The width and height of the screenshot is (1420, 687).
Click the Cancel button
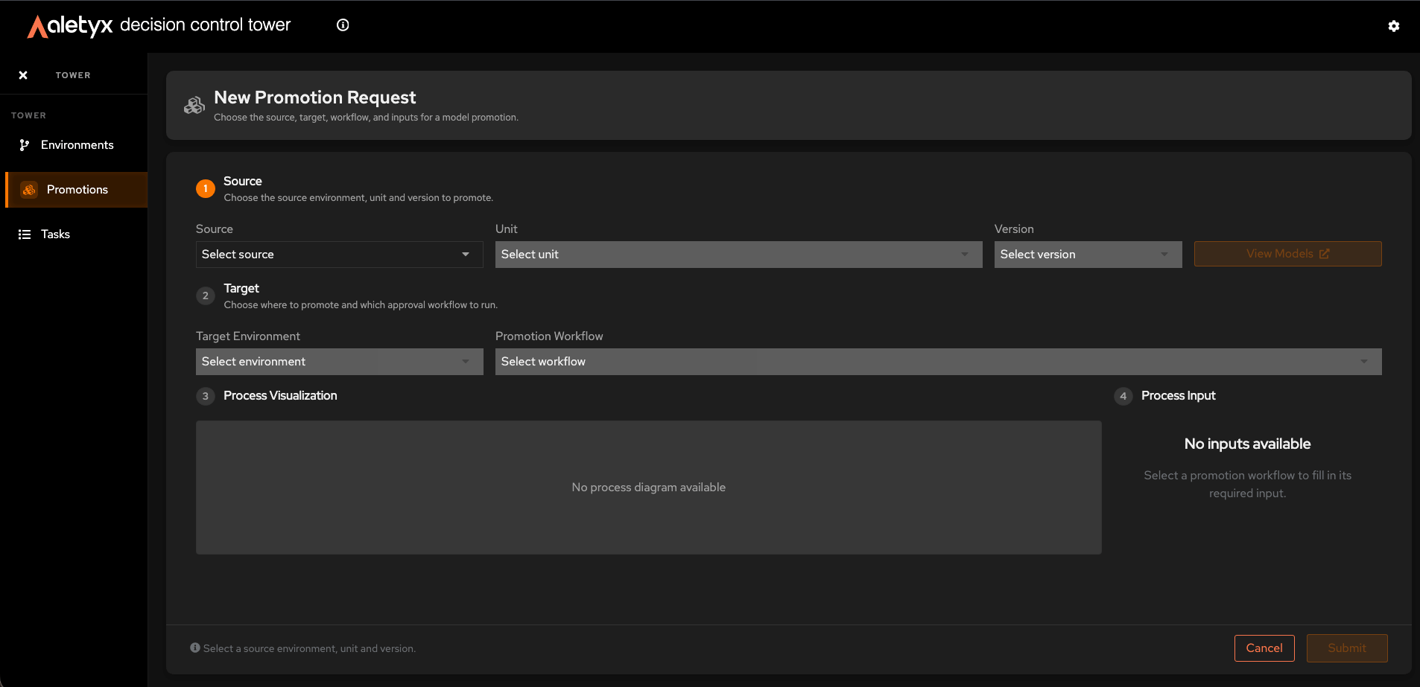[1264, 648]
